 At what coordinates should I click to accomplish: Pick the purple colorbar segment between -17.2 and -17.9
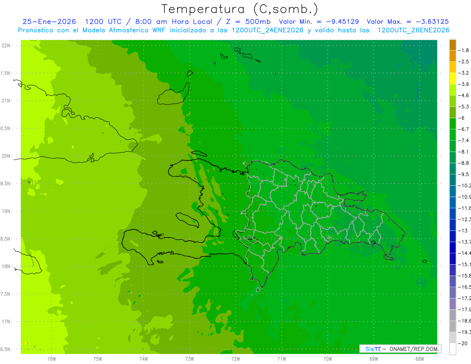pos(453,304)
